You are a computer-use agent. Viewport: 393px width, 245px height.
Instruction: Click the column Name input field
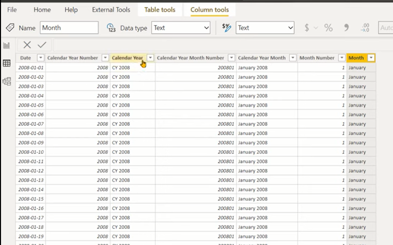click(69, 28)
